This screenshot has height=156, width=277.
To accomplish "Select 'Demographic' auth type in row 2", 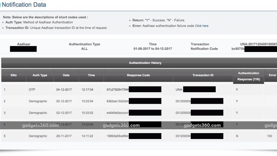I will tap(38, 101).
